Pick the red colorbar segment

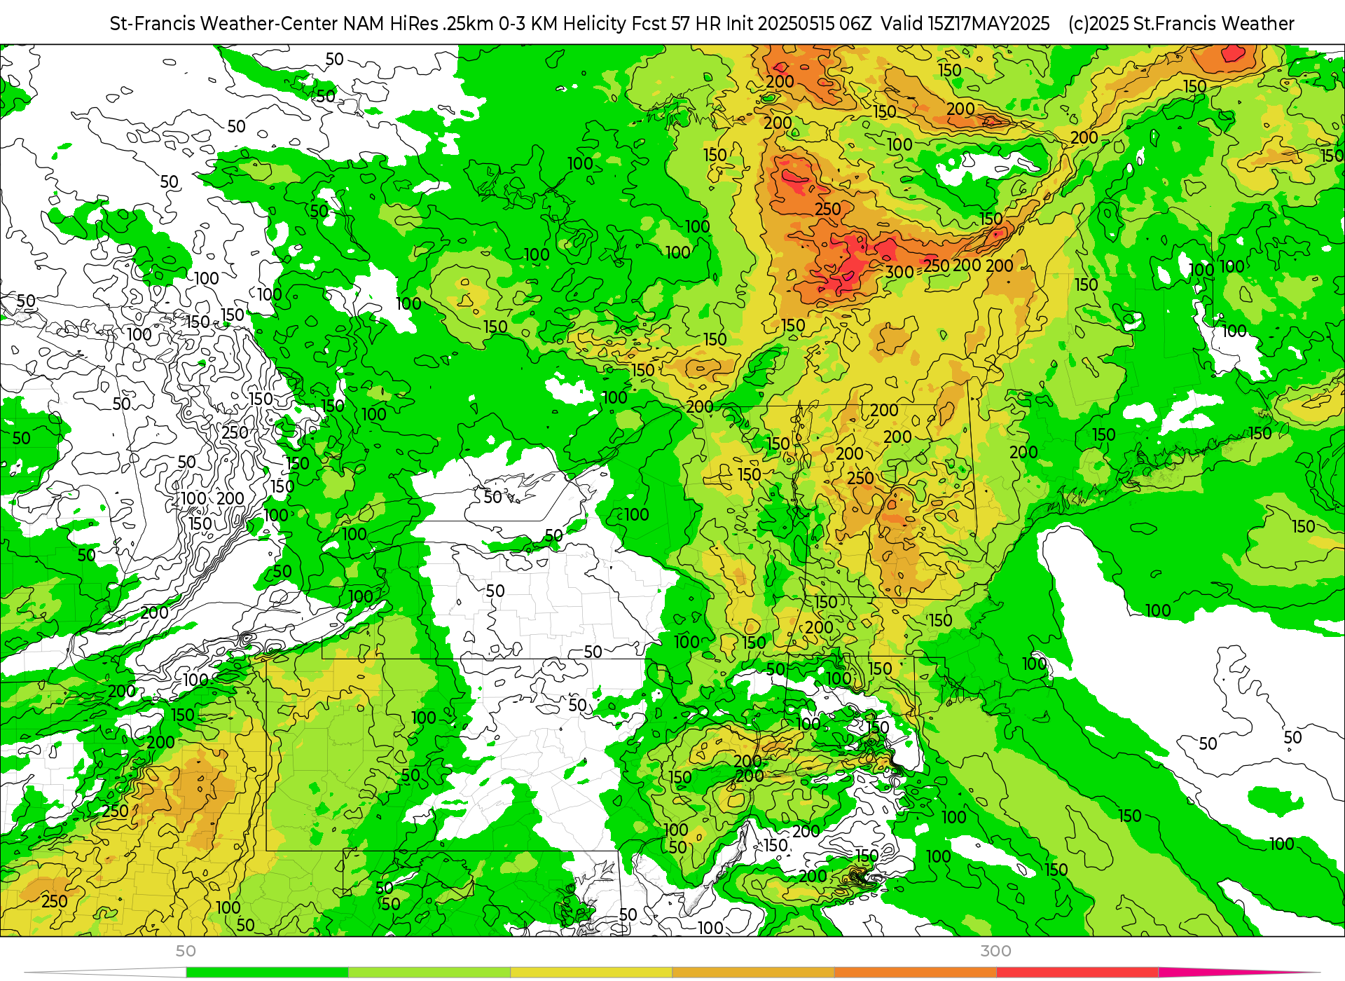1077,973
